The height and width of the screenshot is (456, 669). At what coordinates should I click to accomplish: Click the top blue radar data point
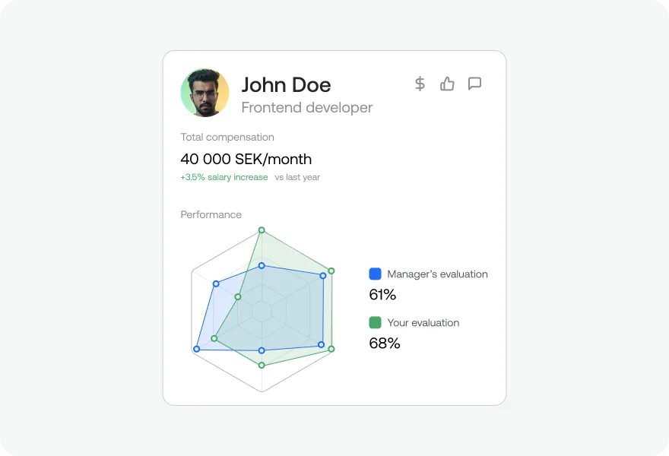pos(262,266)
